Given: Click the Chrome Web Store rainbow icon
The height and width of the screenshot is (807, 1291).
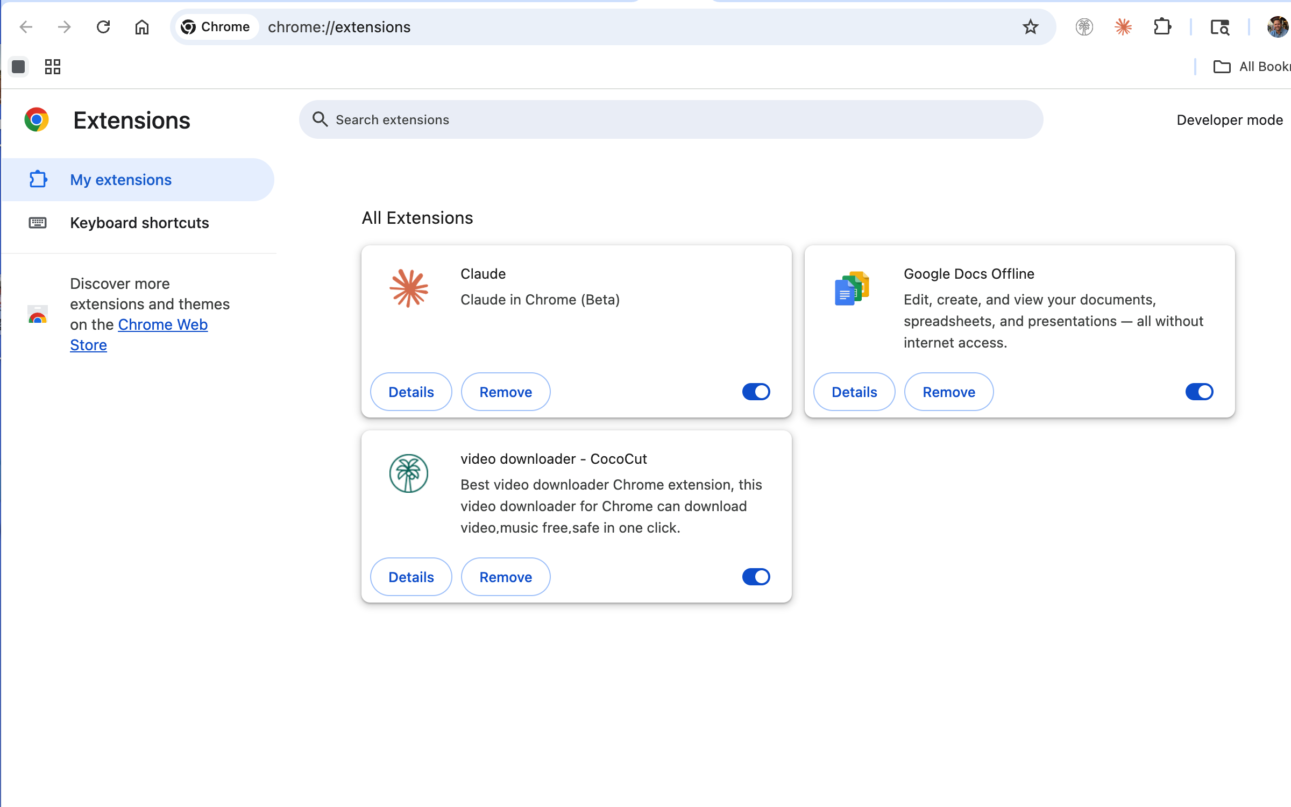Looking at the screenshot, I should [38, 314].
